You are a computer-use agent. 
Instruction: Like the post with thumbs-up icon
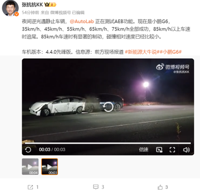(160, 187)
